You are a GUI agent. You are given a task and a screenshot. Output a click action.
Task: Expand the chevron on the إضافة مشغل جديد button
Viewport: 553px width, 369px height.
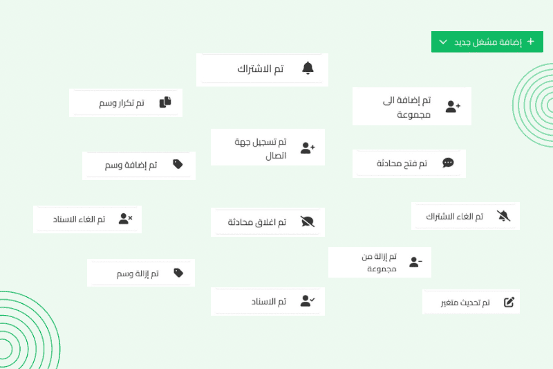[443, 42]
